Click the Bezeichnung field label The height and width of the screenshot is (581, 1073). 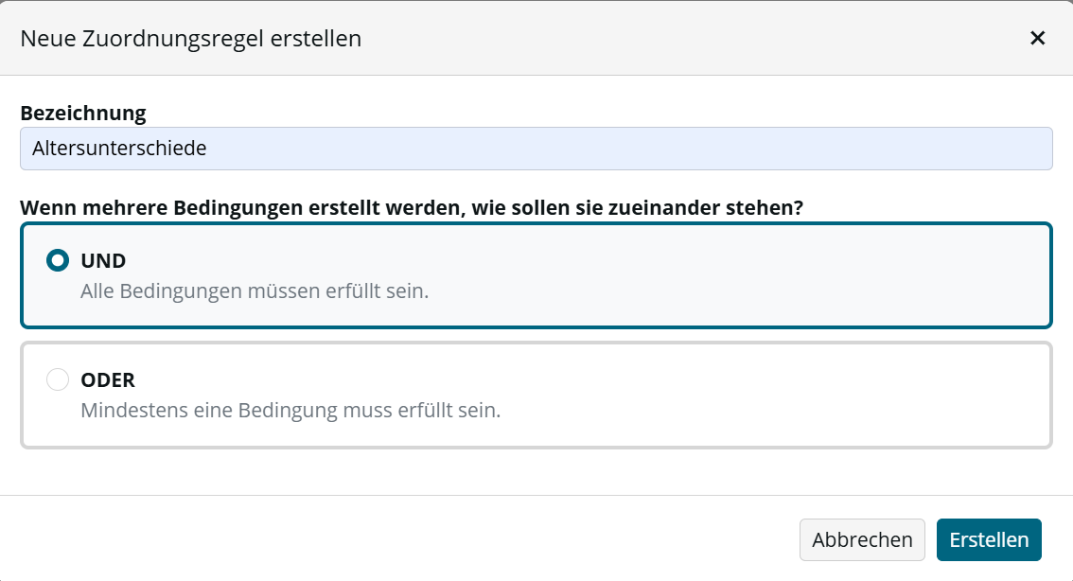pyautogui.click(x=83, y=113)
